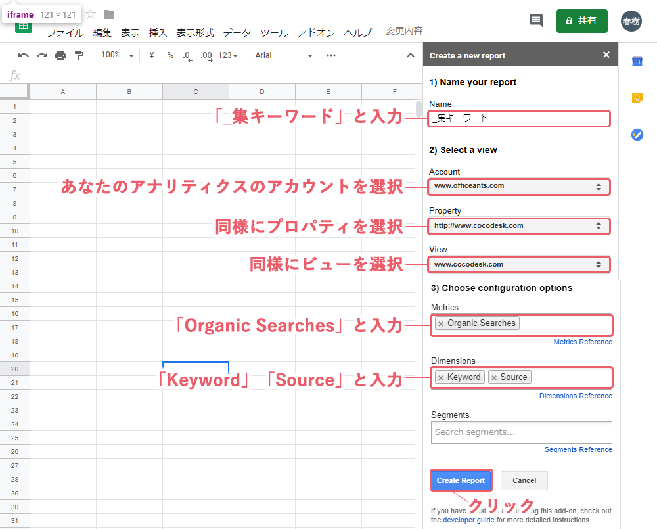Image resolution: width=657 pixels, height=529 pixels.
Task: Apply percent format
Action: pos(170,55)
